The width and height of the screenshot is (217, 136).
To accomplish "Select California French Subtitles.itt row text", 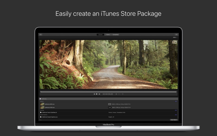I will click(49, 112).
